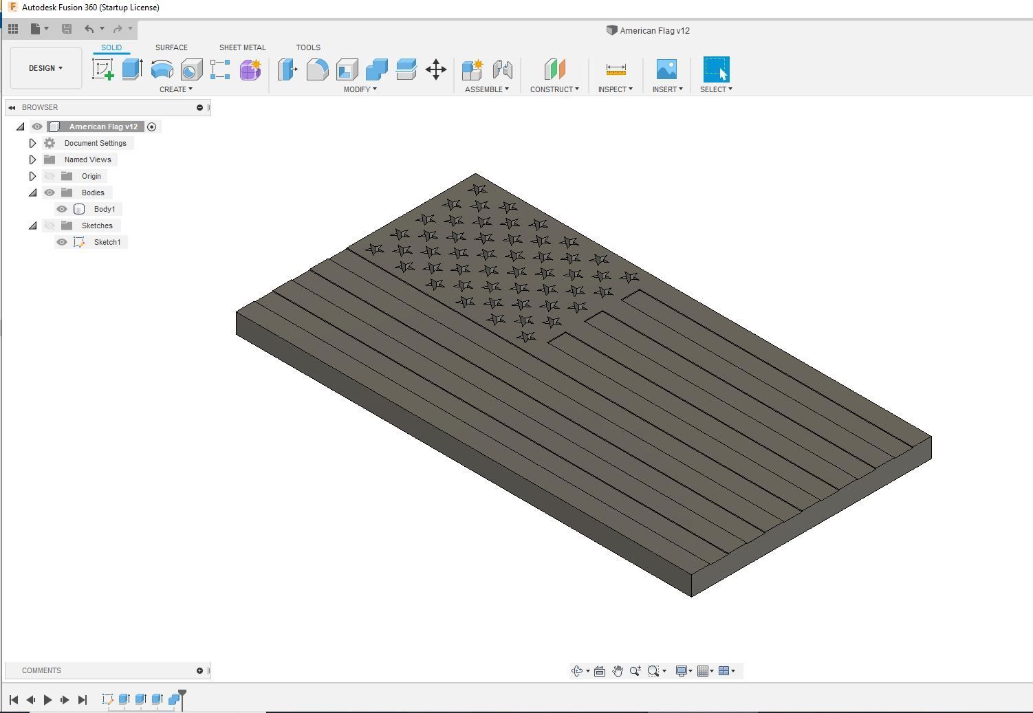Open the Measure tool under Inspect
The height and width of the screenshot is (713, 1033).
(x=615, y=69)
